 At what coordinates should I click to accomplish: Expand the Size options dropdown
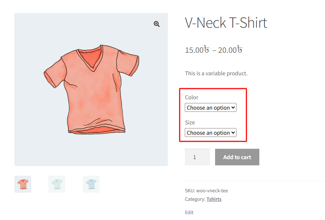coord(210,133)
